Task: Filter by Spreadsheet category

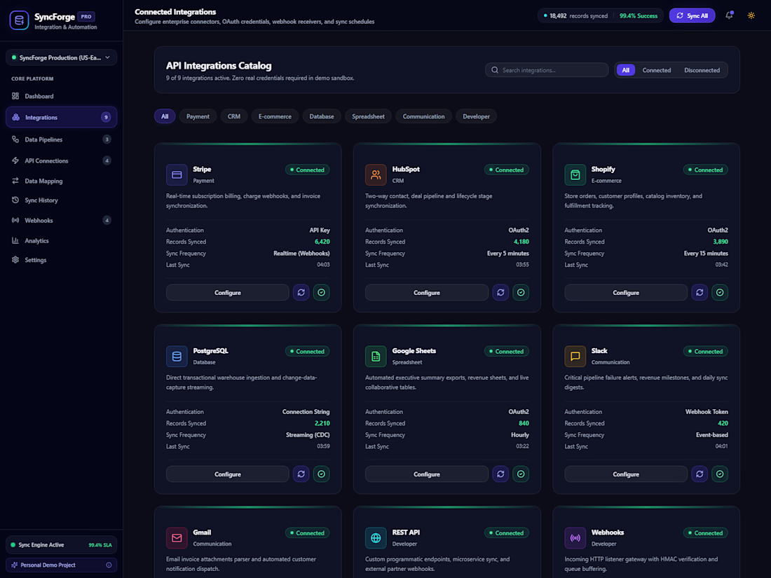Action: [x=368, y=116]
